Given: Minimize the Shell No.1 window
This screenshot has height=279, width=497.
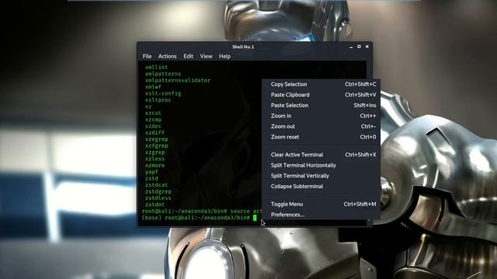Looking at the screenshot, I should pos(351,46).
